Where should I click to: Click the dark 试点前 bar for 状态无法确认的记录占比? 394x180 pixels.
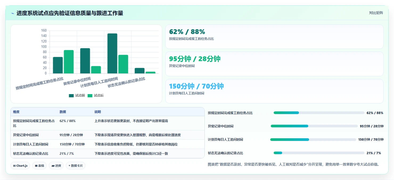pos(139,71)
